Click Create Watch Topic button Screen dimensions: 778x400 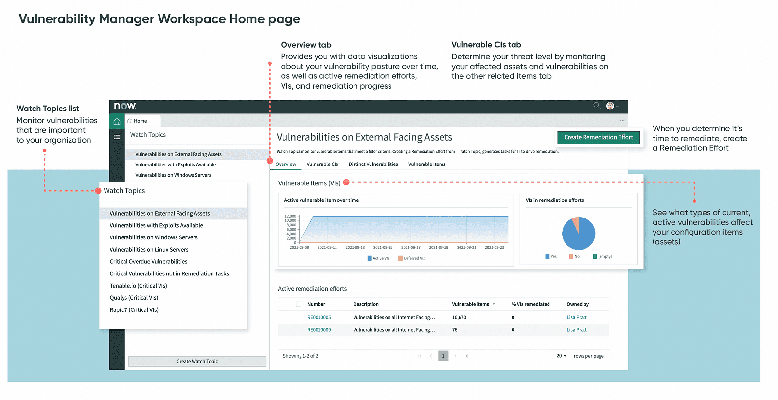pos(197,362)
